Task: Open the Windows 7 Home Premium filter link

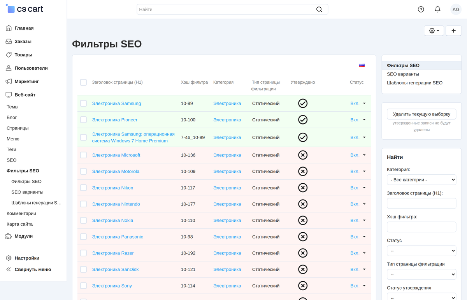Action: (133, 137)
